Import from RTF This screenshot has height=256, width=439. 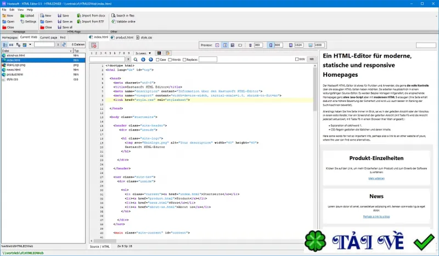click(x=91, y=21)
